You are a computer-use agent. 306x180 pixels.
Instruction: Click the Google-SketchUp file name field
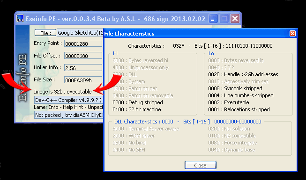[x=80, y=33]
